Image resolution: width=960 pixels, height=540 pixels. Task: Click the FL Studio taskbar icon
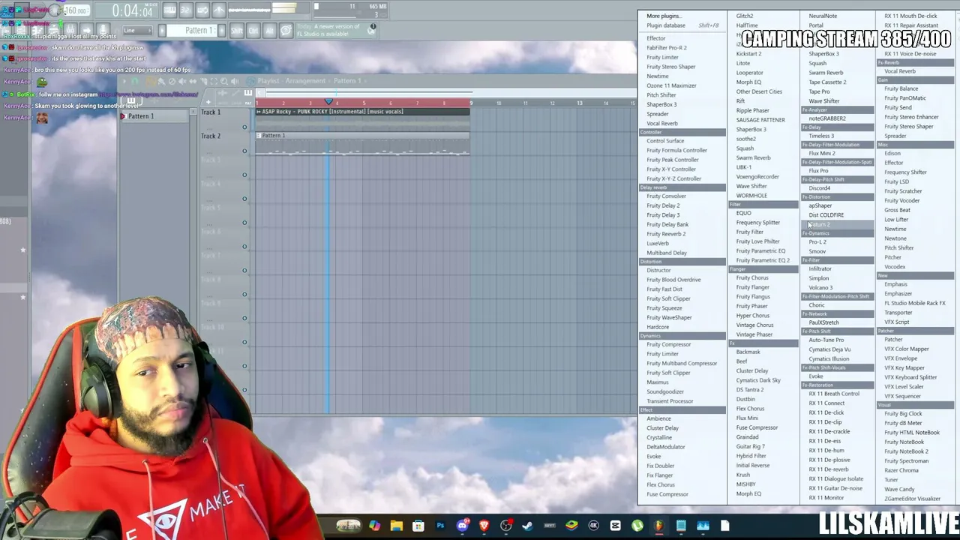(x=658, y=526)
